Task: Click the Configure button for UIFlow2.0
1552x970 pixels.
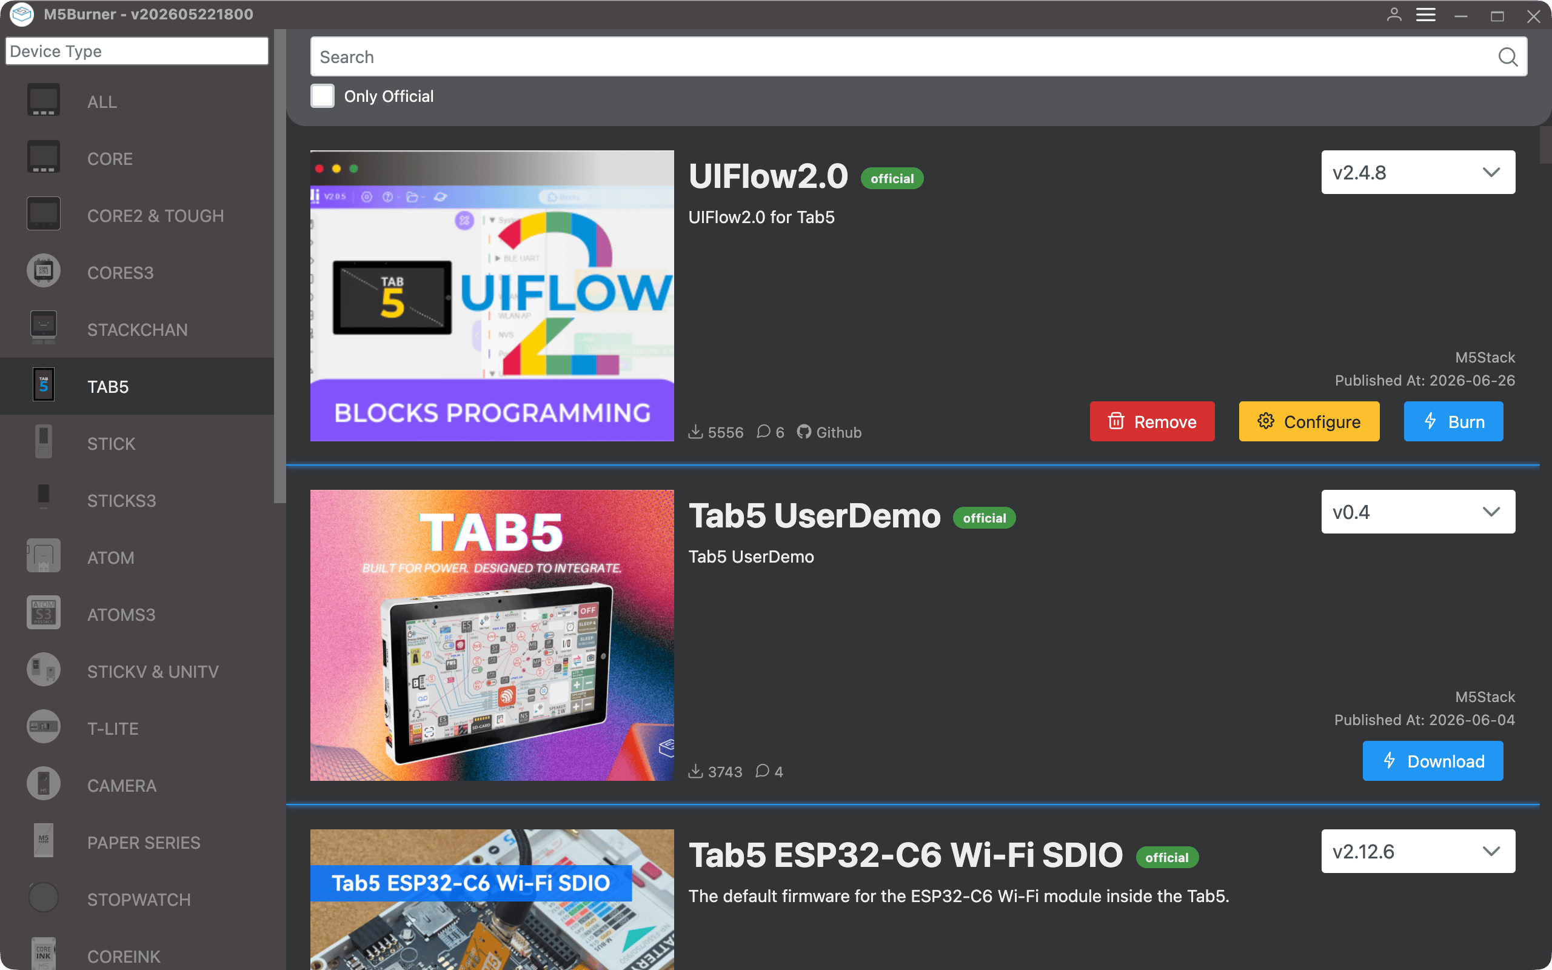Action: pos(1309,421)
